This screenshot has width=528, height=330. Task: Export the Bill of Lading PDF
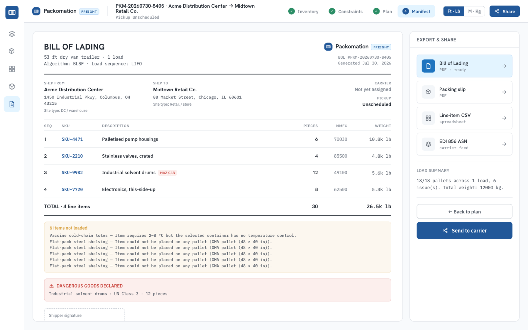[x=464, y=66]
